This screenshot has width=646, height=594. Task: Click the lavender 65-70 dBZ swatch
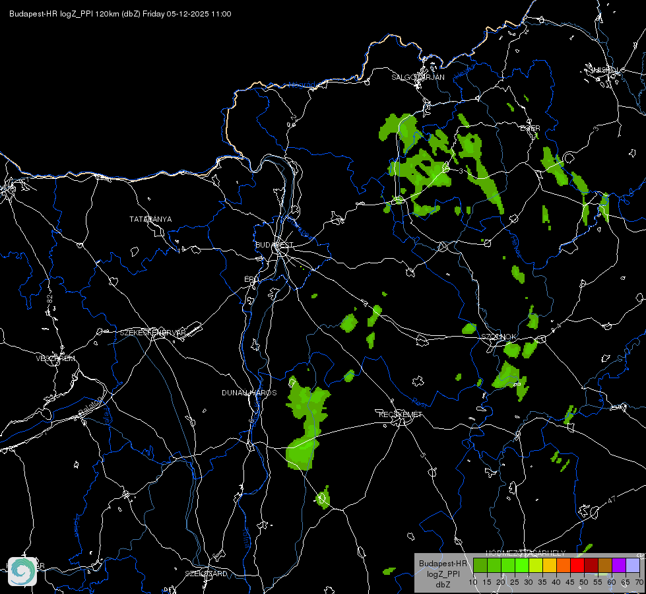[x=633, y=565]
